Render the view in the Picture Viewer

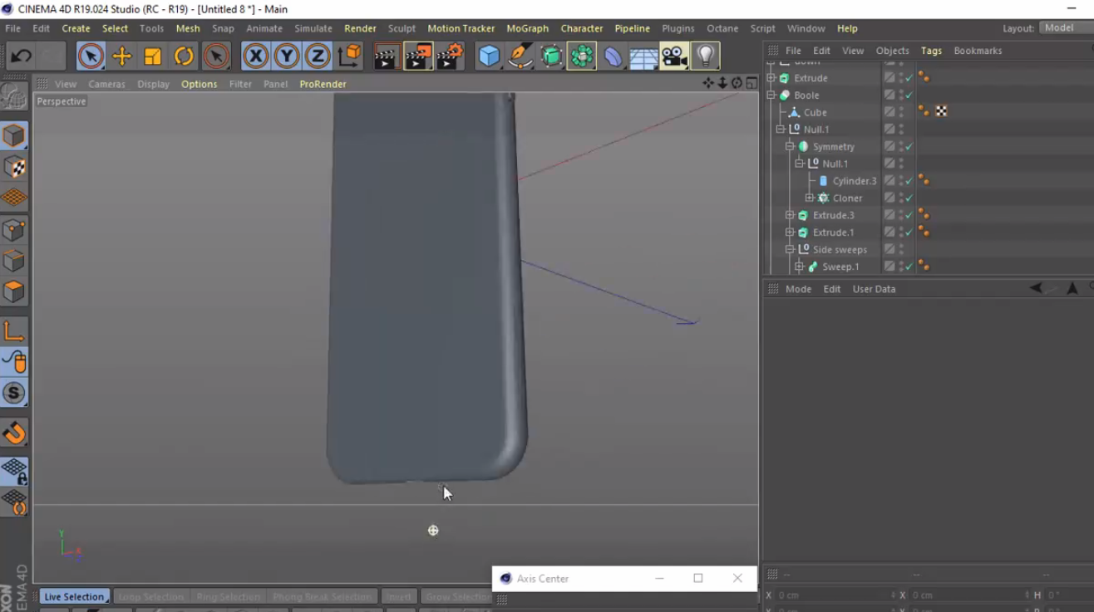(x=418, y=56)
